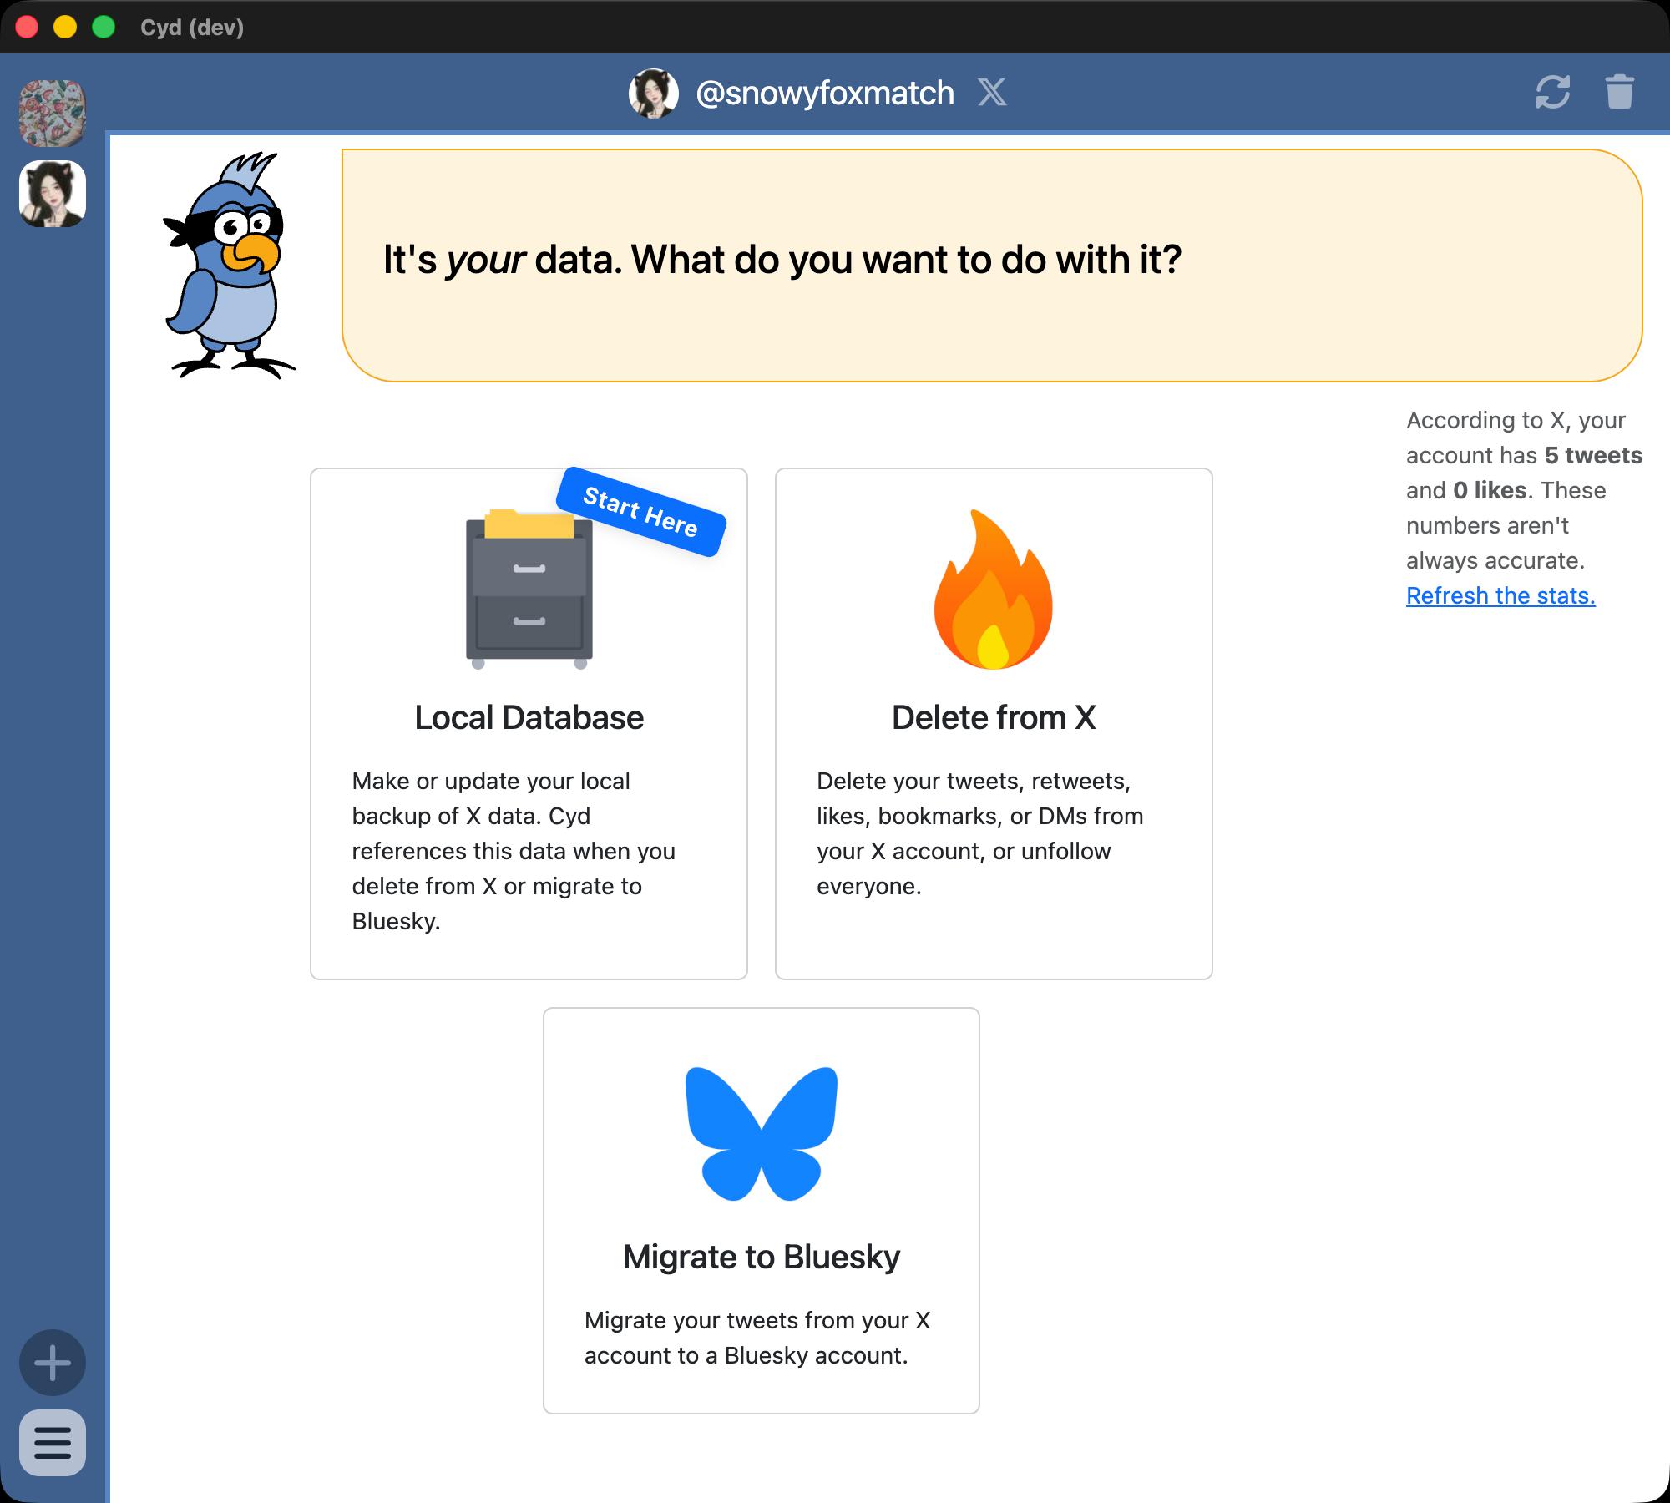This screenshot has height=1503, width=1670.
Task: Click the refresh account icon in header
Action: [1552, 92]
